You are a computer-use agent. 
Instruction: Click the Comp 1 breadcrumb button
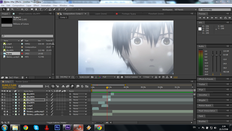point(63,17)
